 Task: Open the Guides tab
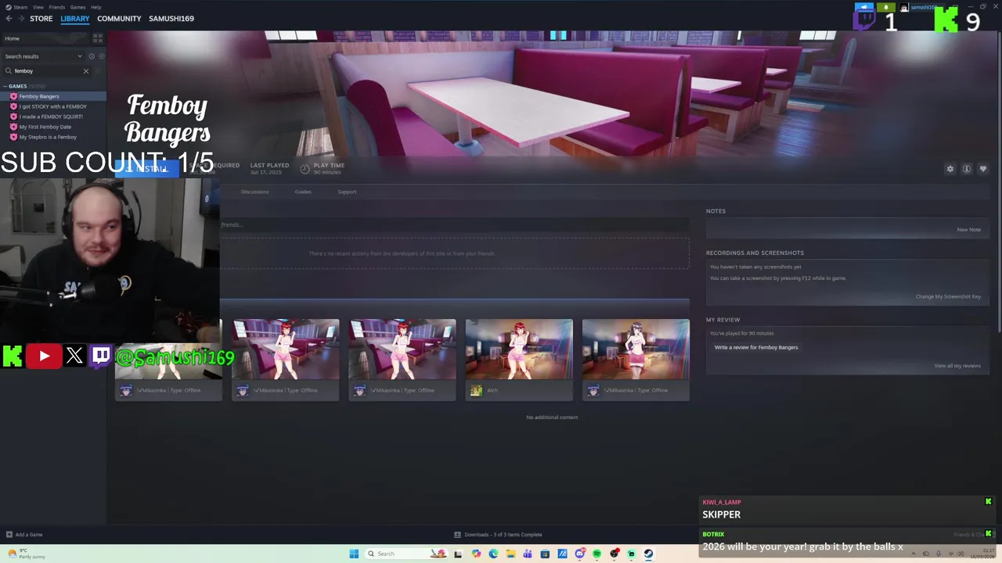pos(303,192)
